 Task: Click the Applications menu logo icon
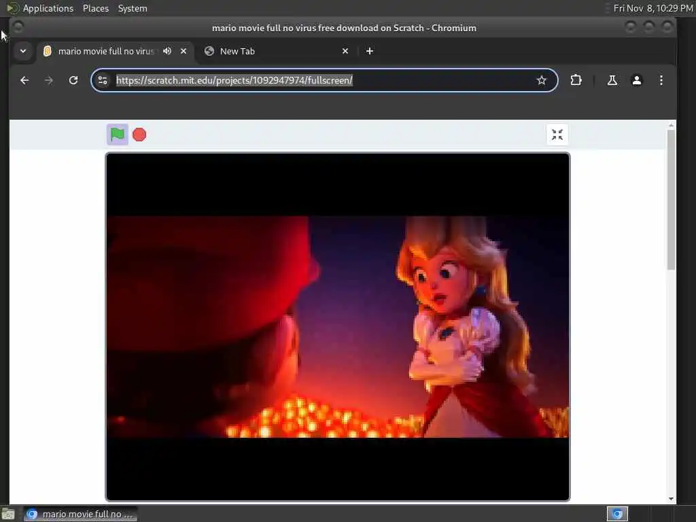tap(12, 8)
